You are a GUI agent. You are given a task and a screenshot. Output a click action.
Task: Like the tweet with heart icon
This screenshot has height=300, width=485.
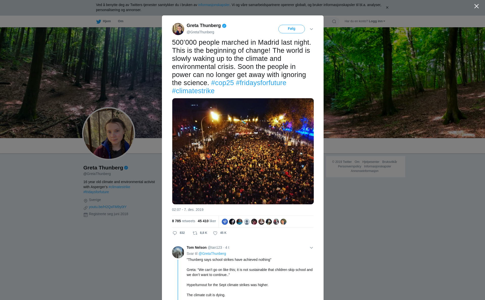[215, 233]
